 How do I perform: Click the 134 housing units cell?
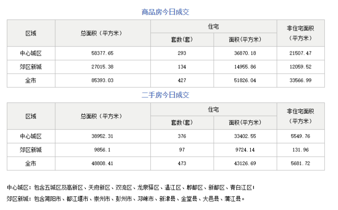[x=181, y=67]
